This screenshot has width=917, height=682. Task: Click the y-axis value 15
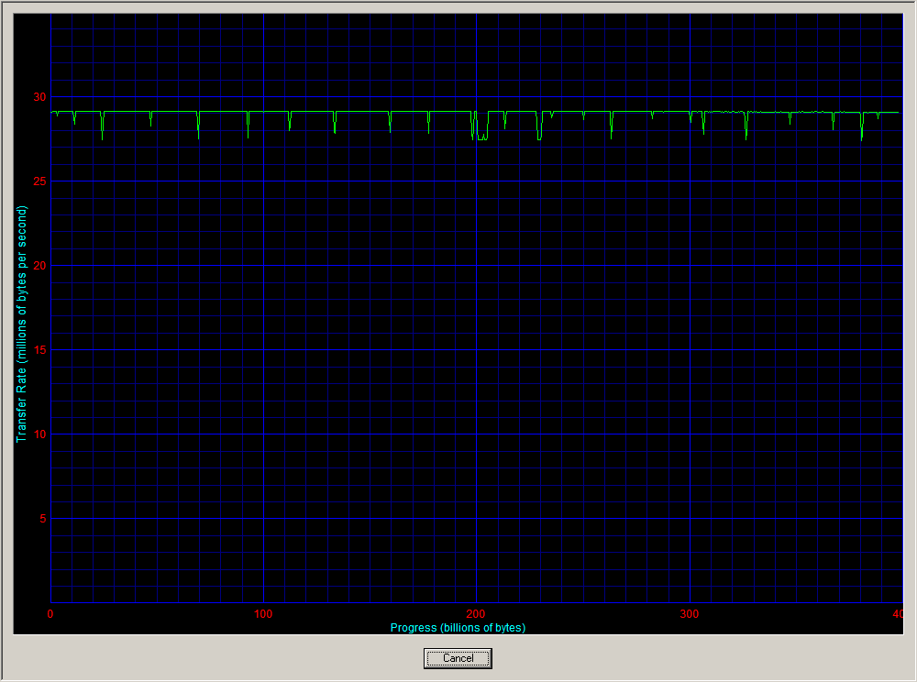(x=39, y=349)
